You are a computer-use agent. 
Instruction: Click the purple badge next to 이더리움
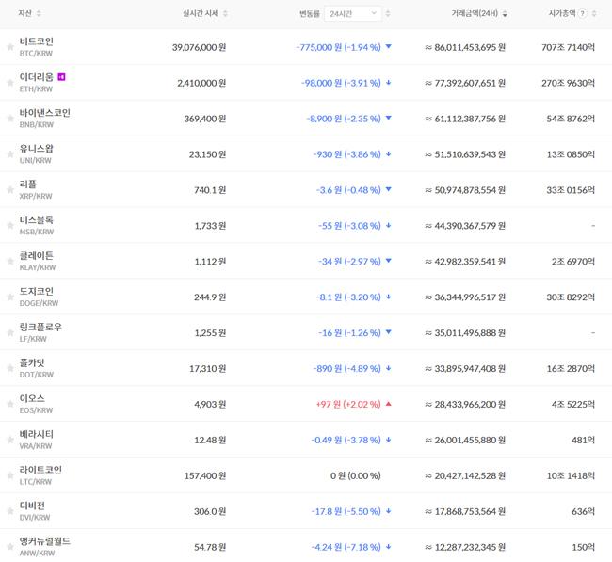coord(62,76)
